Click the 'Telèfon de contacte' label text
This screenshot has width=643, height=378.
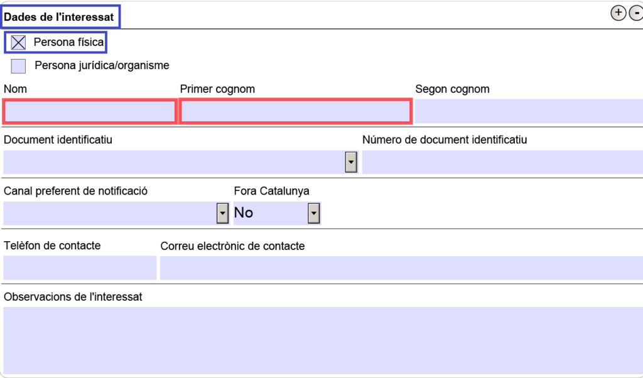(52, 246)
